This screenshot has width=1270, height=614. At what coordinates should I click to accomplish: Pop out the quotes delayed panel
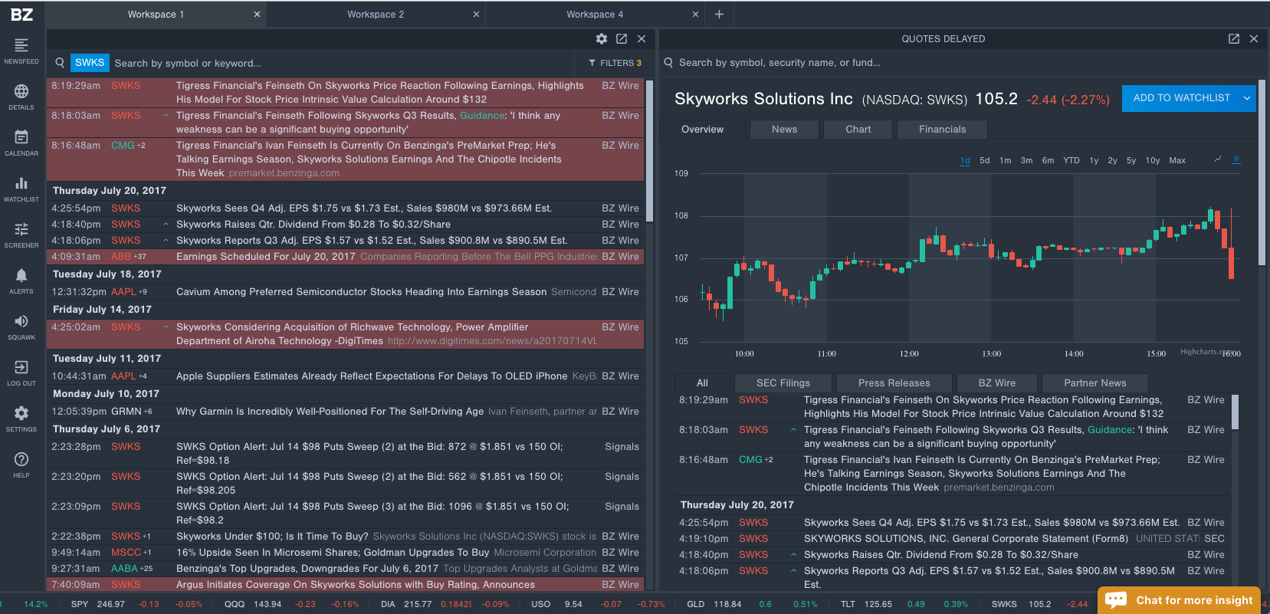click(1234, 38)
